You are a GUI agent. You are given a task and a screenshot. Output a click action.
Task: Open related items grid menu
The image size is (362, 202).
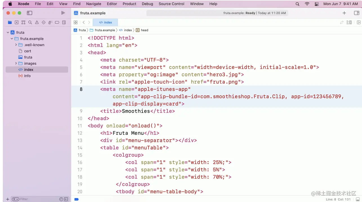pos(75,23)
